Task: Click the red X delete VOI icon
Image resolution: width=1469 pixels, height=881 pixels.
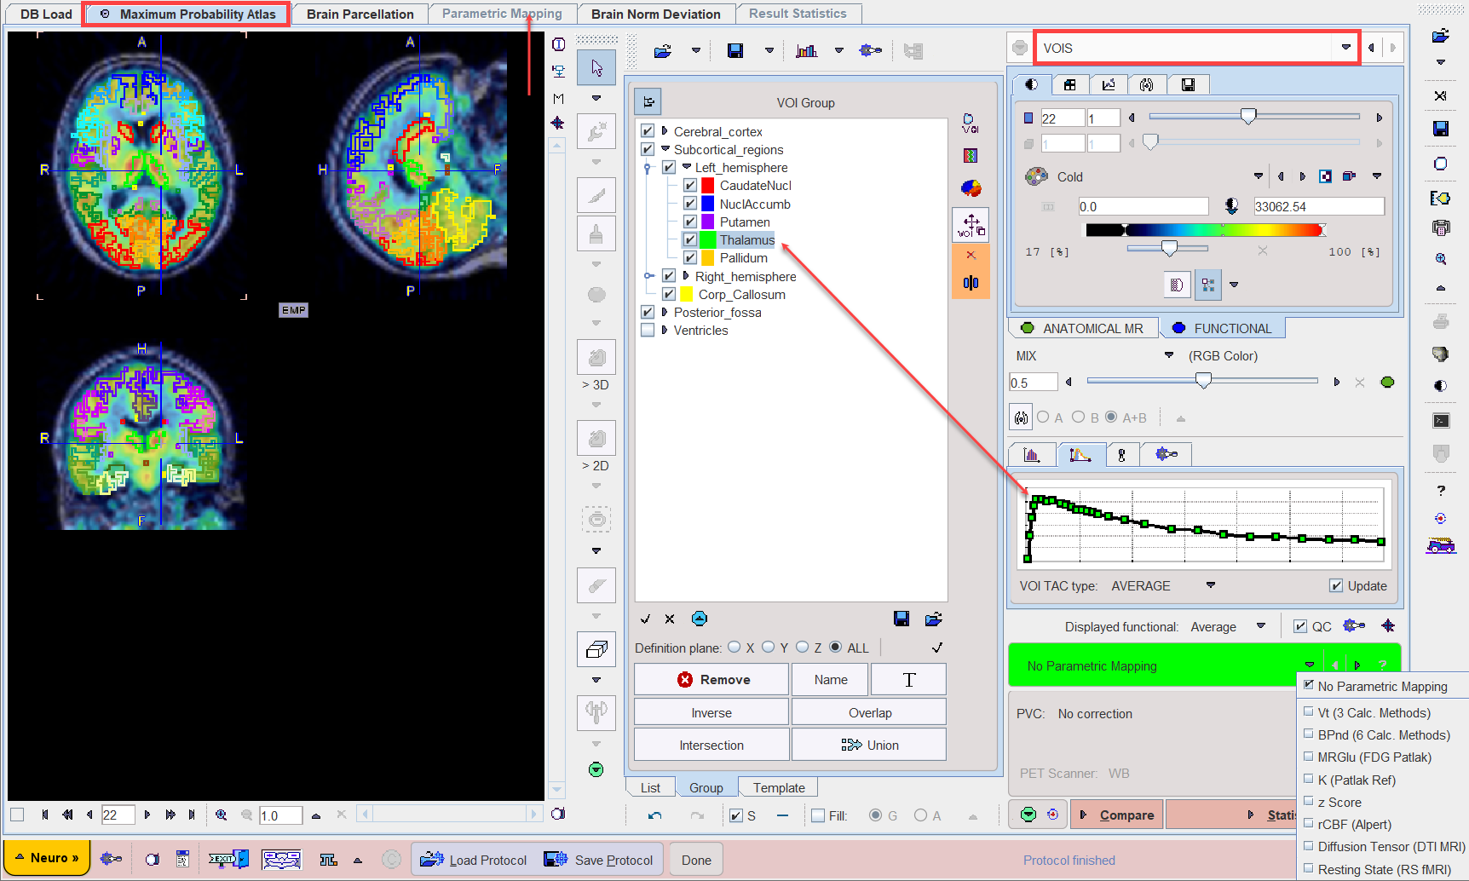Action: click(971, 255)
